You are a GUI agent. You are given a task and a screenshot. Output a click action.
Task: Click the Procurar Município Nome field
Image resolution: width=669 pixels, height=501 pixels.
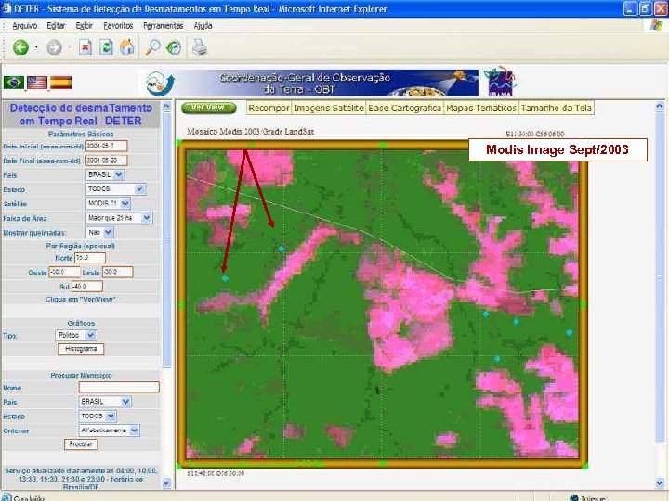pyautogui.click(x=119, y=387)
